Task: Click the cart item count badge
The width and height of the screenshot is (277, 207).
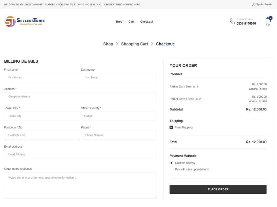Action: coord(270,18)
